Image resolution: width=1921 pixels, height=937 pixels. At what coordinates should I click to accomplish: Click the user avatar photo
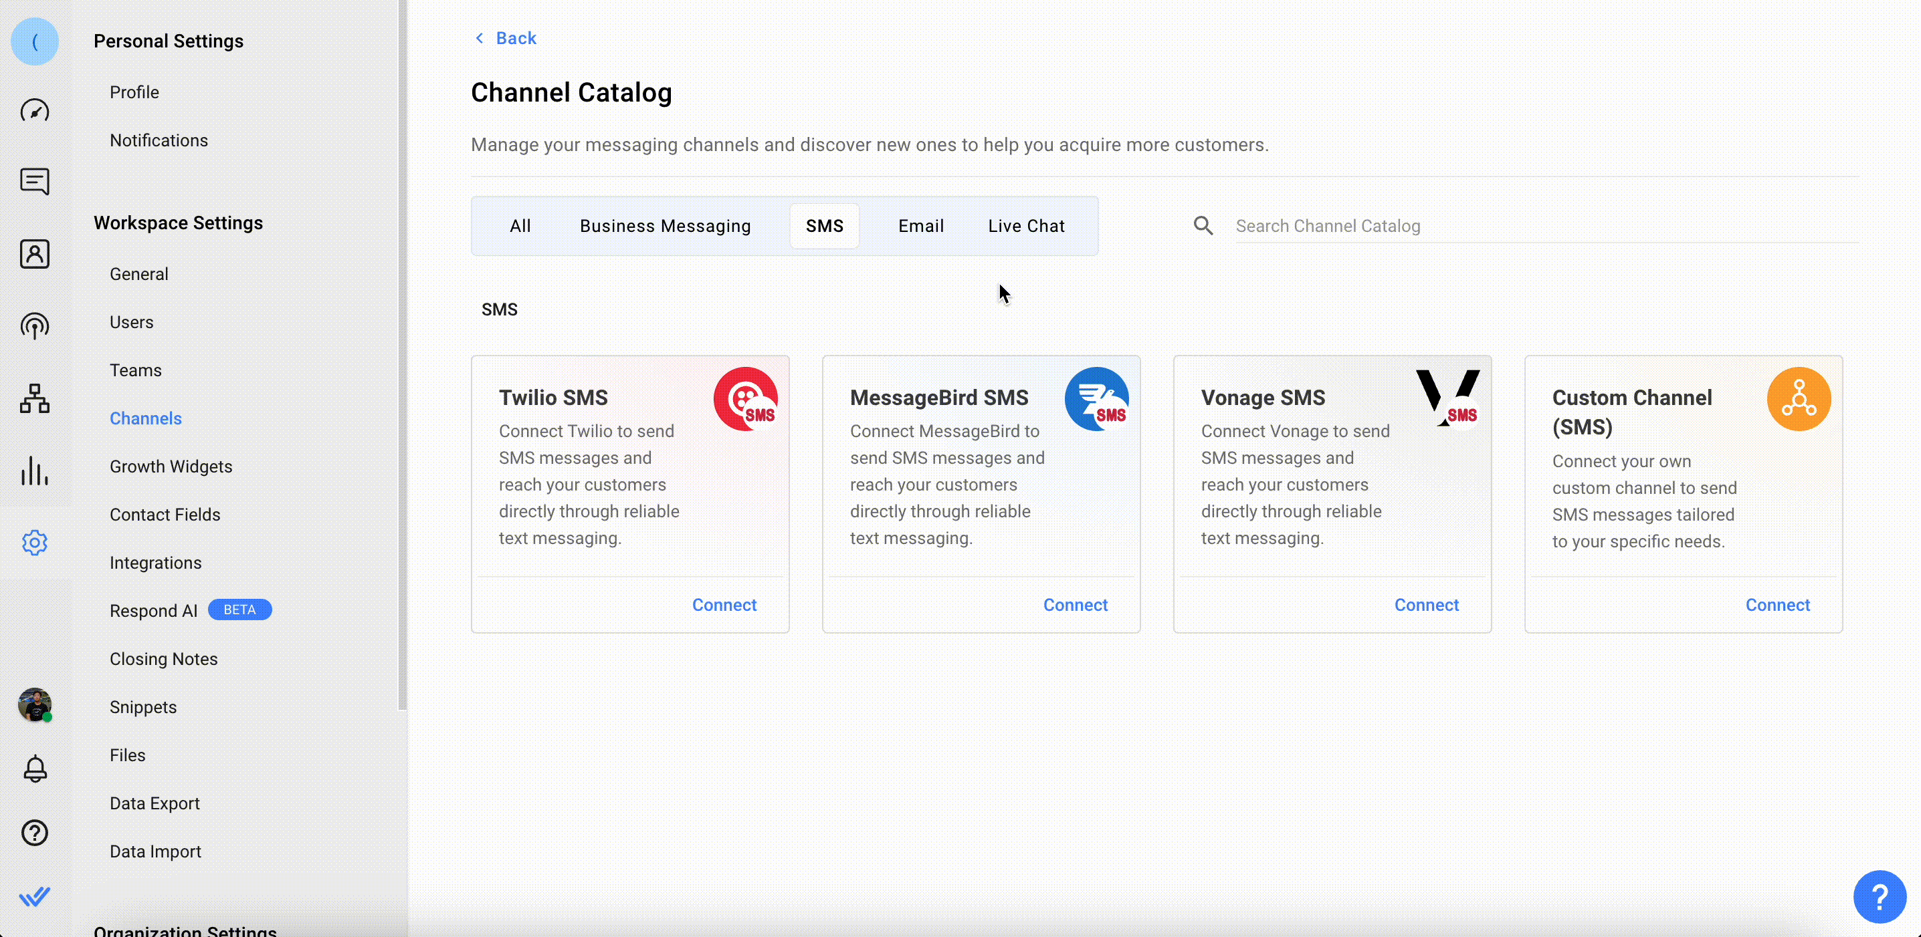coord(34,704)
